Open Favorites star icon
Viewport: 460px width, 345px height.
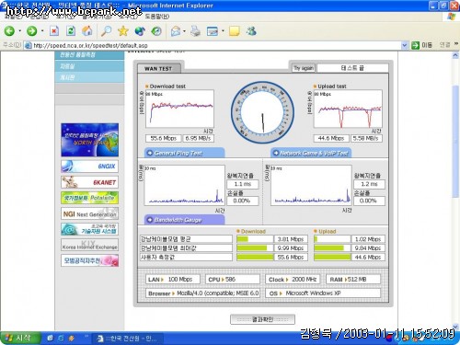[123, 31]
